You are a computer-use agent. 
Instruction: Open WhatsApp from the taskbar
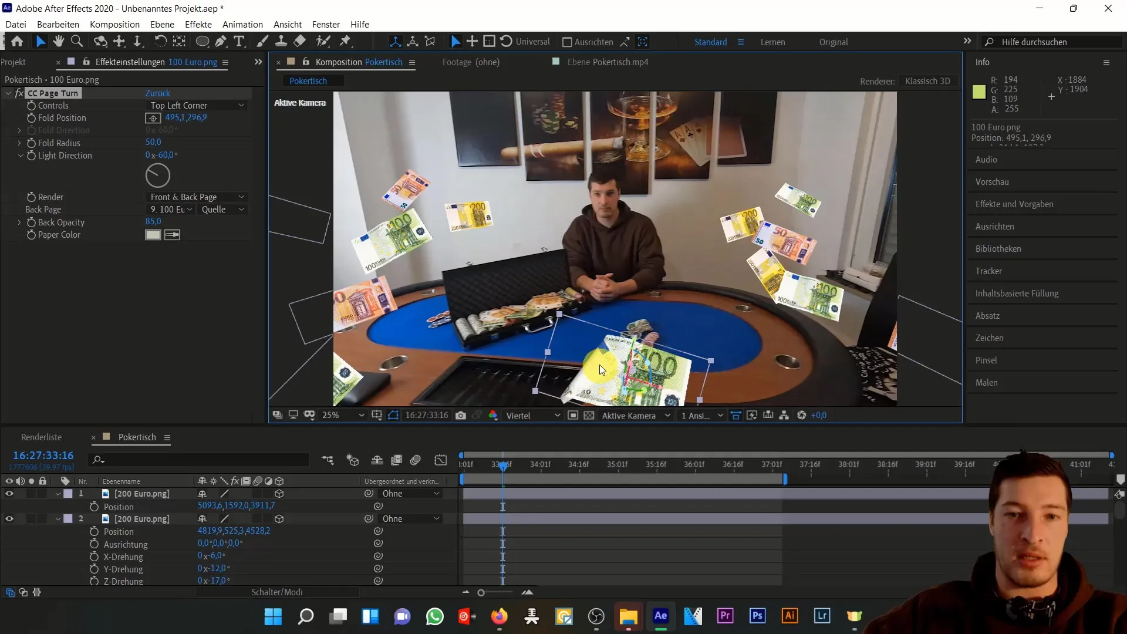434,616
